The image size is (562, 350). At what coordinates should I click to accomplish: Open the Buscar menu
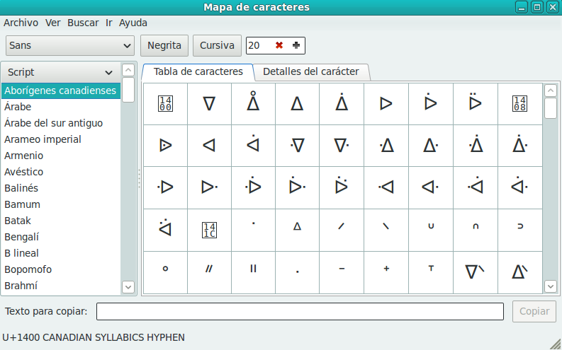(x=83, y=23)
